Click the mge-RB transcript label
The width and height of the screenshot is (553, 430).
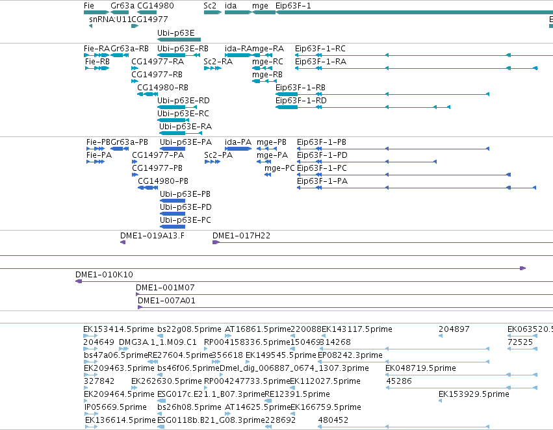pos(267,75)
